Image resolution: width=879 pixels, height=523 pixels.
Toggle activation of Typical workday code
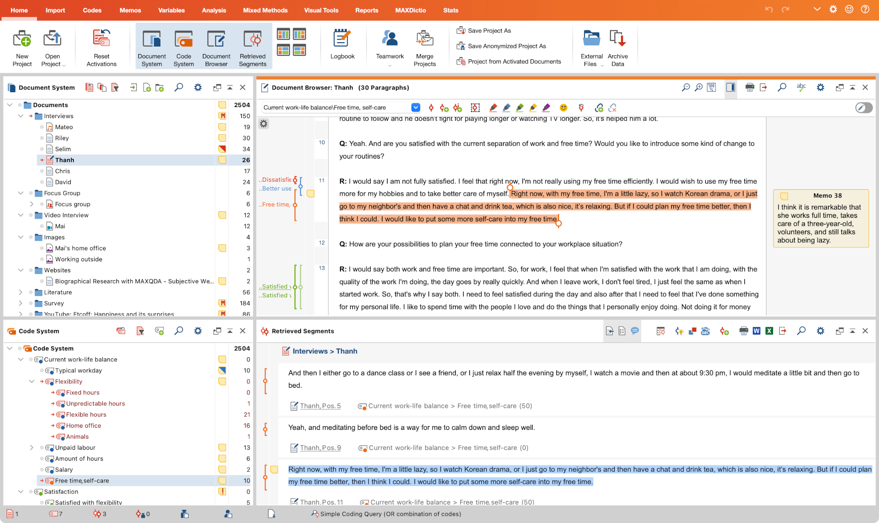pos(42,371)
